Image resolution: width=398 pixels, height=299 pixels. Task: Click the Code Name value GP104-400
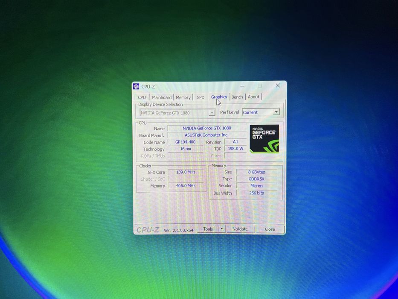tap(185, 142)
